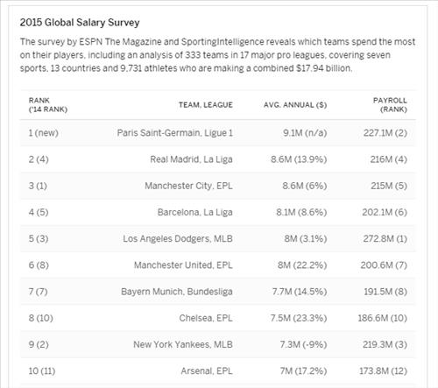Click the survey description paragraph text
The height and width of the screenshot is (388, 438).
(x=217, y=55)
